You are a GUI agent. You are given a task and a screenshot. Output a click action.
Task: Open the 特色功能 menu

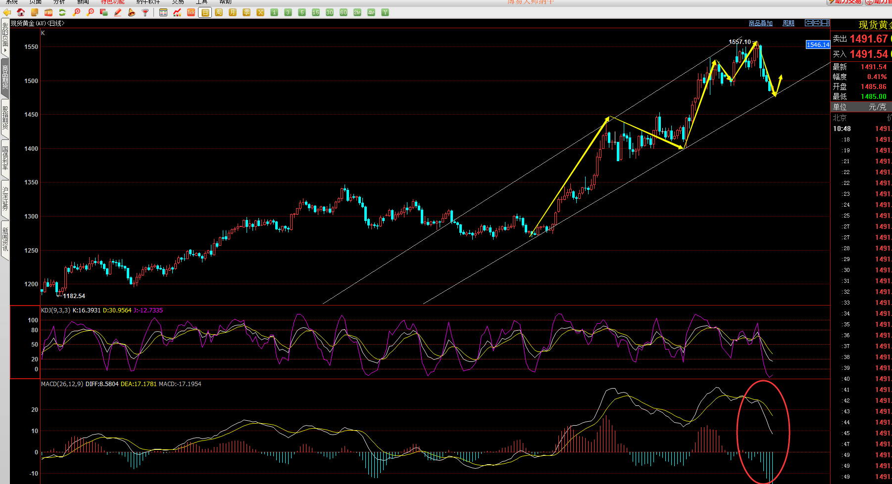pos(112,2)
